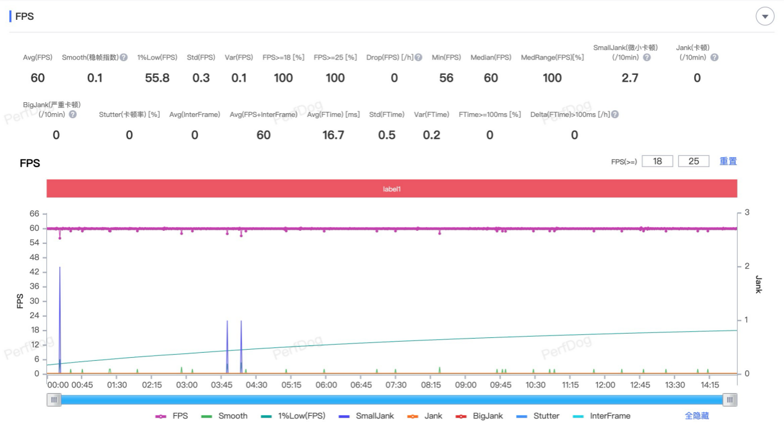
Task: Click 重置 to reset FPS thresholds
Action: [x=728, y=162]
